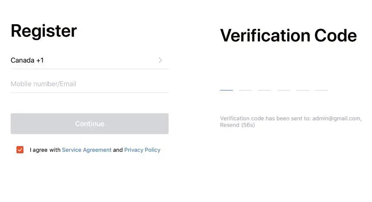Image resolution: width=372 pixels, height=202 pixels.
Task: Click the Register page heading
Action: pos(43,31)
